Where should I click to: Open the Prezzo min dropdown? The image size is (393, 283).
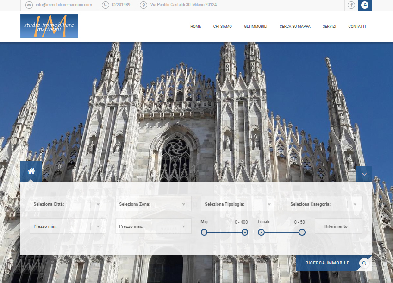68,226
